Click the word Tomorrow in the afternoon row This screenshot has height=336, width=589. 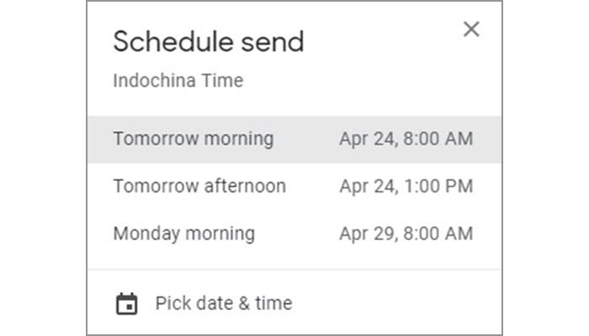pyautogui.click(x=148, y=186)
